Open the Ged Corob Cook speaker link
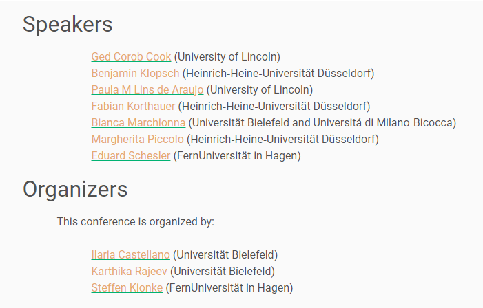The width and height of the screenshot is (483, 308). click(x=131, y=56)
